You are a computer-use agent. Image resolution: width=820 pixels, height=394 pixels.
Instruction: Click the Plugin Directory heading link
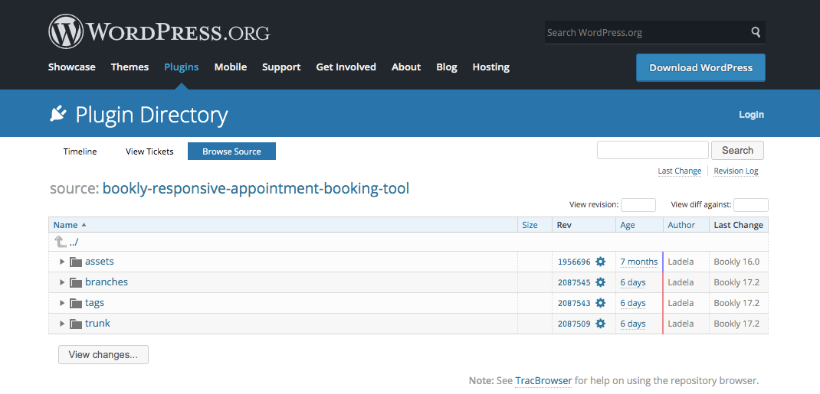click(x=152, y=114)
